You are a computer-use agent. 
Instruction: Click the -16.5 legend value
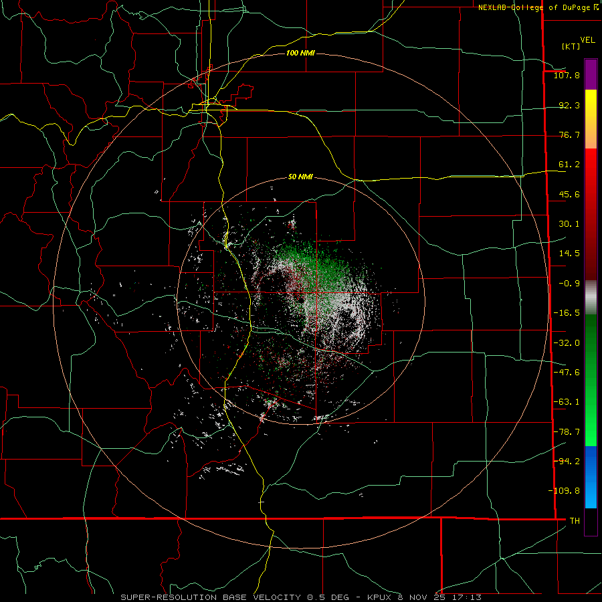567,313
